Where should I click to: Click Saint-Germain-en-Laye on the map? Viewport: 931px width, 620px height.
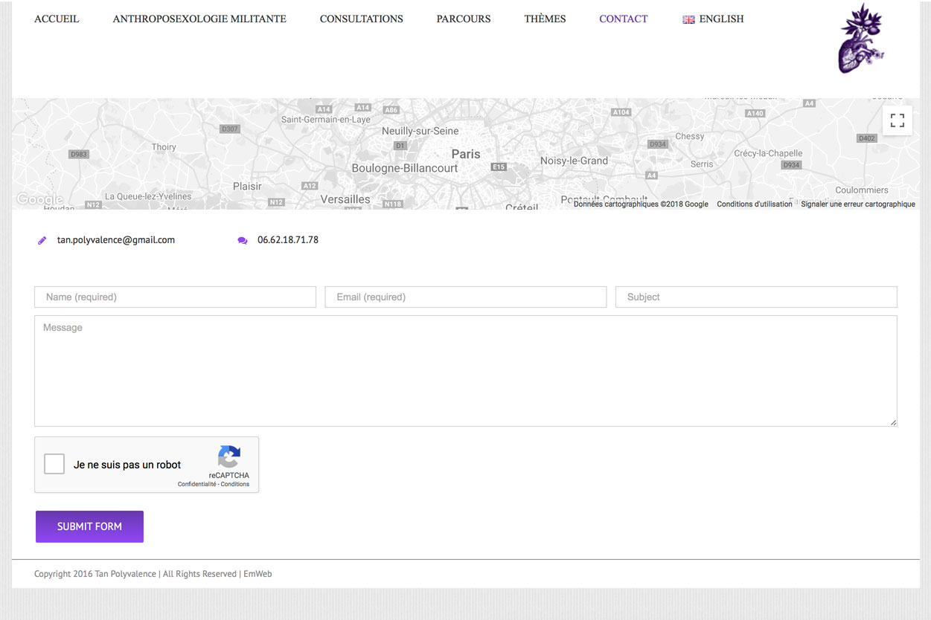click(325, 120)
